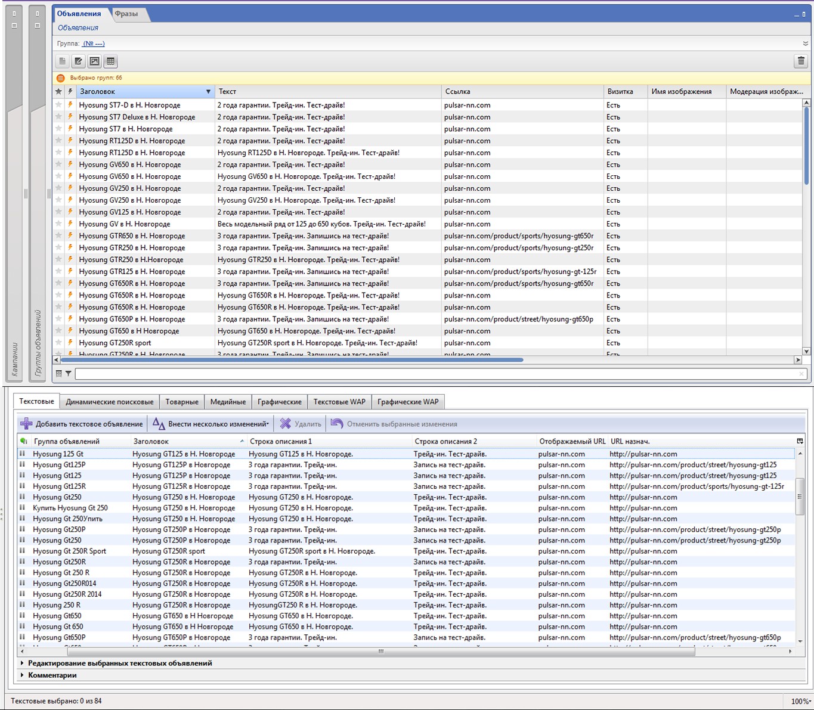Image resolution: width=814 pixels, height=710 pixels.
Task: Switch to the Медийные tab
Action: tap(228, 402)
